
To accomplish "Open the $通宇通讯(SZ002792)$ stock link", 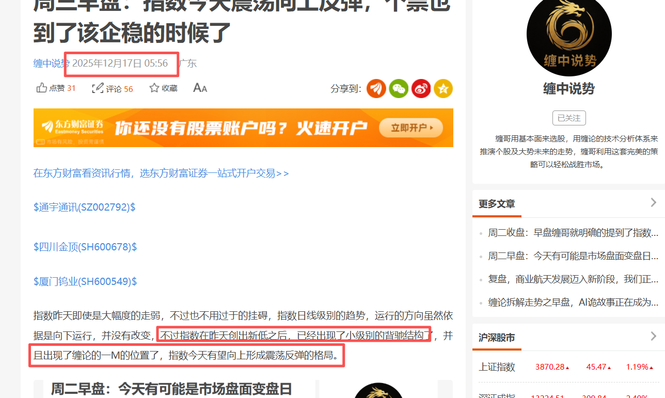I will (85, 207).
